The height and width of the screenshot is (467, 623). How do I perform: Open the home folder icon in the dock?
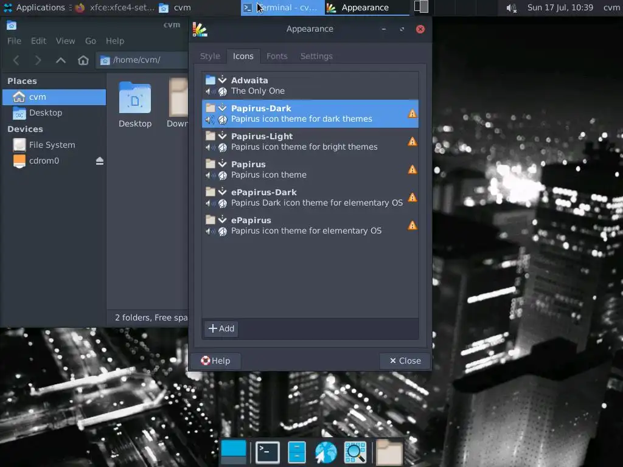(389, 452)
